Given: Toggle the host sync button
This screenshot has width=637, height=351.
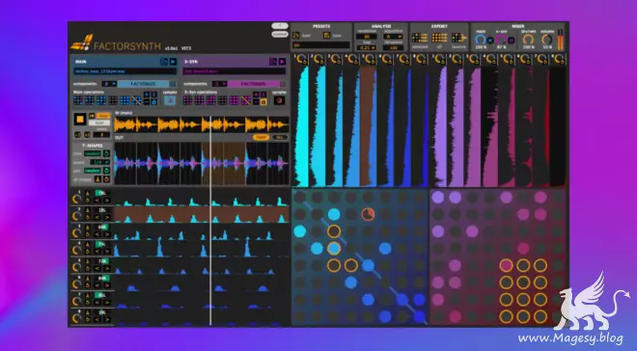Looking at the screenshot, I should click(99, 122).
